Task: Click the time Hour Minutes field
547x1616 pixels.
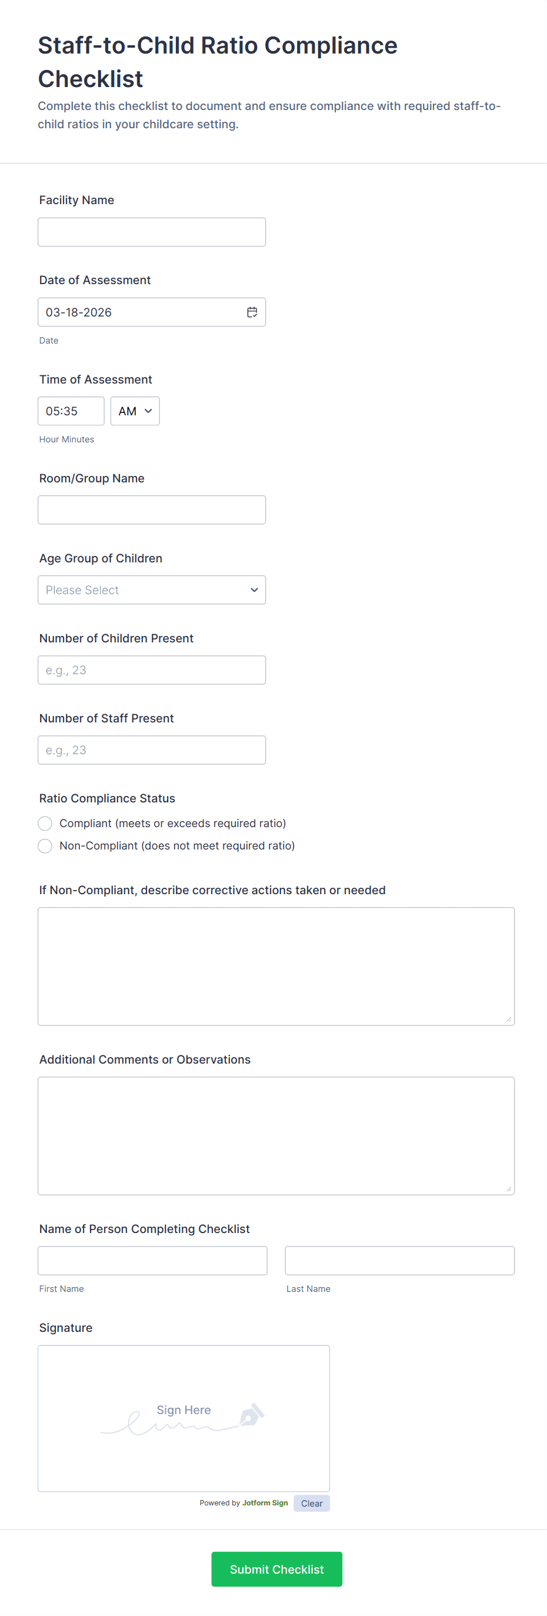Action: point(71,411)
